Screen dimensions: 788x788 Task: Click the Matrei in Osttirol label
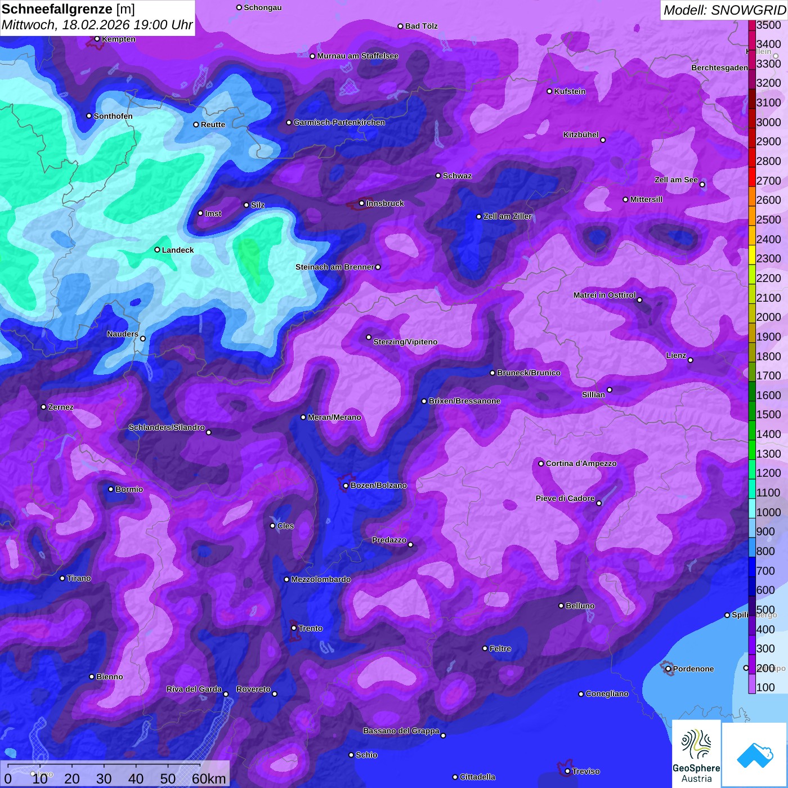click(605, 295)
